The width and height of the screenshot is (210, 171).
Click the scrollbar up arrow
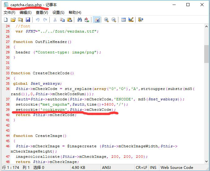click(x=206, y=26)
